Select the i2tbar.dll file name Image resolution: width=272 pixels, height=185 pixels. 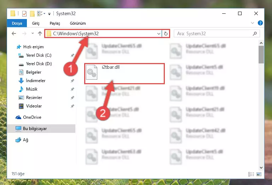tap(110, 67)
